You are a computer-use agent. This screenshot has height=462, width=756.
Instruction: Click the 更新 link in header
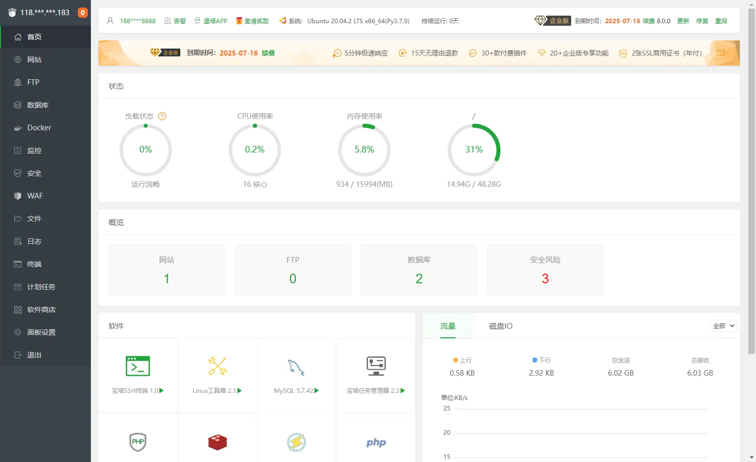pyautogui.click(x=683, y=21)
